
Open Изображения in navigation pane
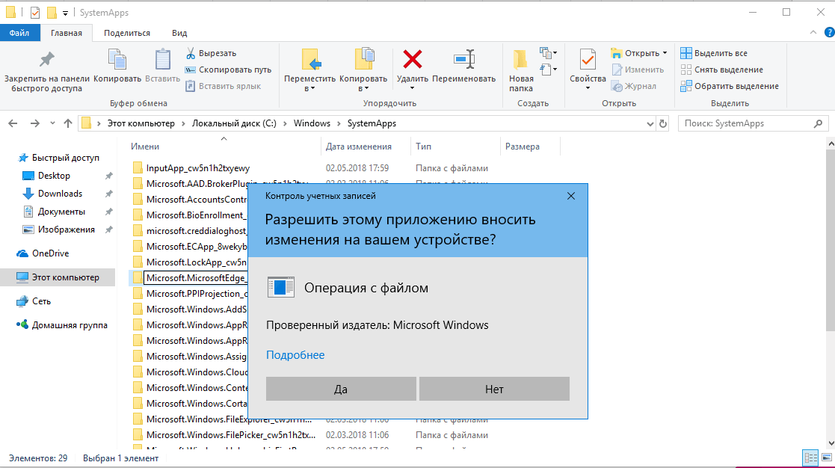point(66,230)
